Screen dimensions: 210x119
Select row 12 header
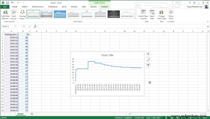click(x=2, y=68)
